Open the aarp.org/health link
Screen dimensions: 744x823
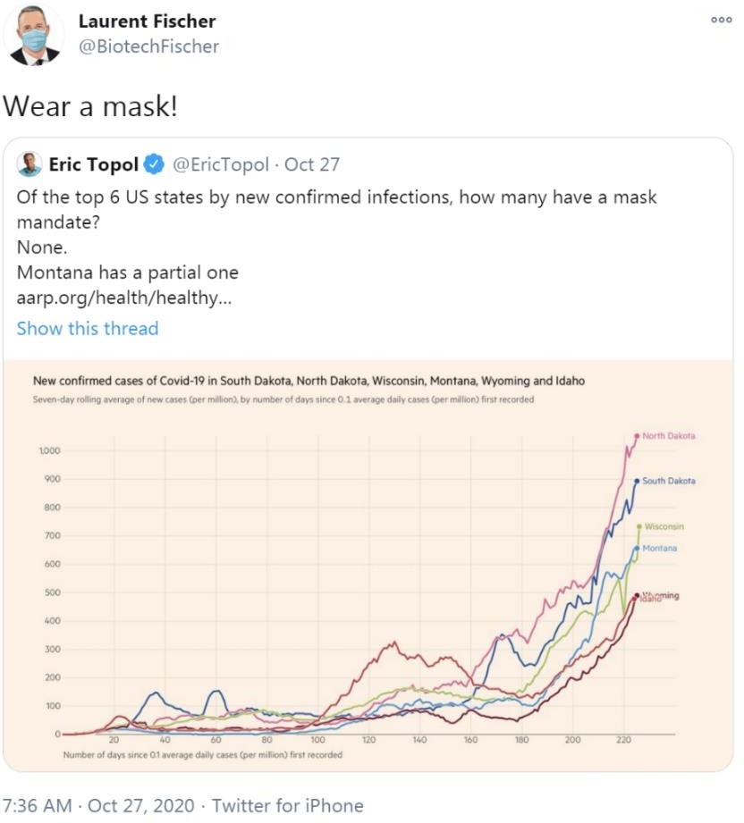pos(124,298)
